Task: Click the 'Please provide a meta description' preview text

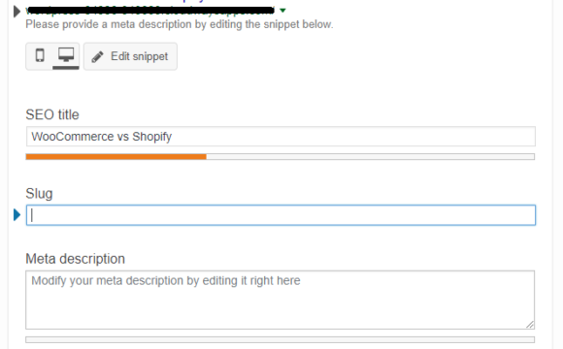Action: pyautogui.click(x=180, y=24)
